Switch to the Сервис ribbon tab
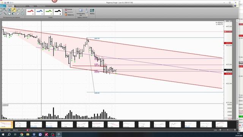Screen dimensions: 243x137 10,6
